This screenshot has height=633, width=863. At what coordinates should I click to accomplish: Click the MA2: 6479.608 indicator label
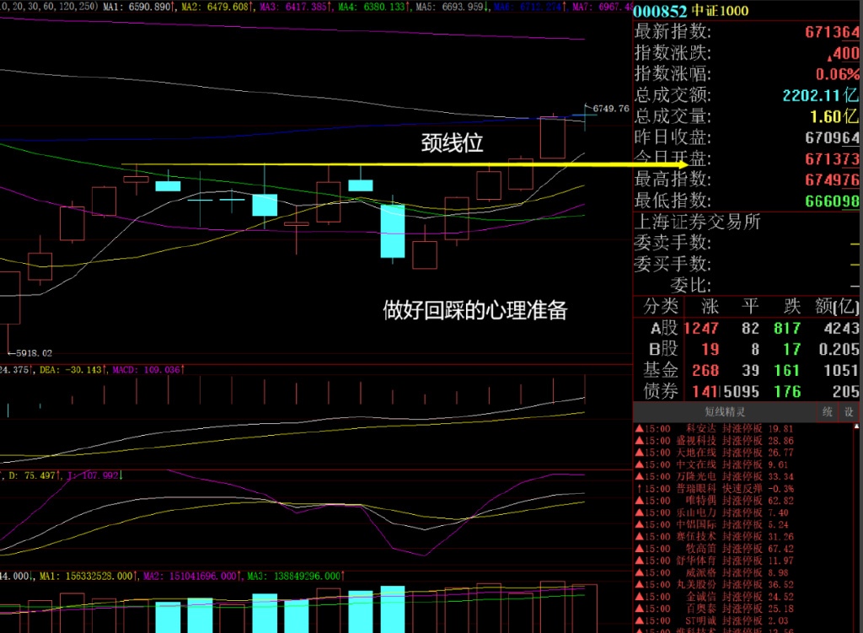218,7
